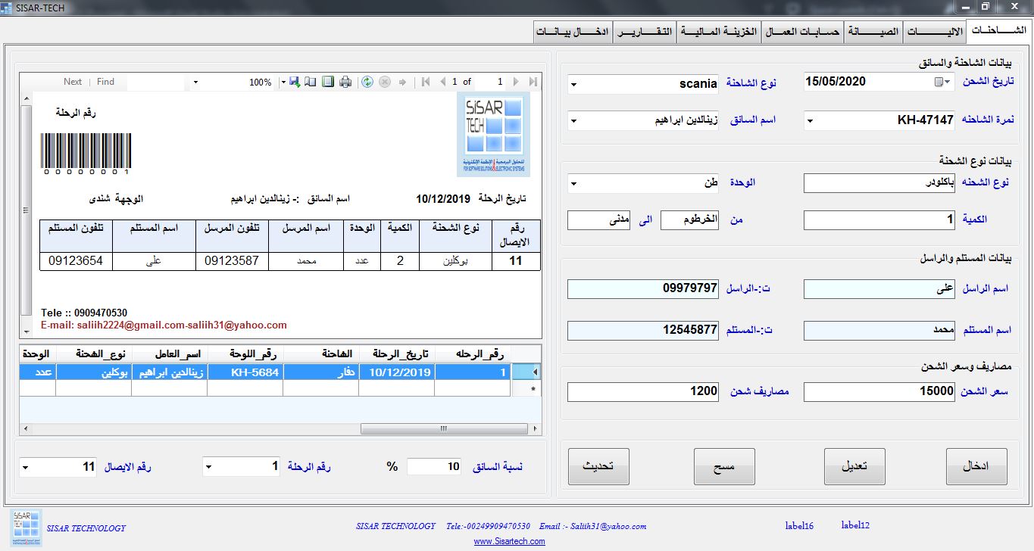1034x551 pixels.
Task: Open the receipt number dropdown showing 11
Action: click(26, 468)
